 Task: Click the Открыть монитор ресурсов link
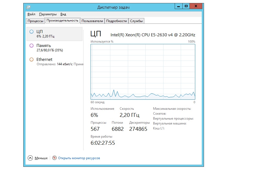tap(79, 158)
